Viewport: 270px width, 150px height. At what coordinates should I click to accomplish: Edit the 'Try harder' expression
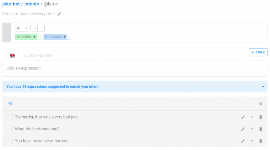click(x=243, y=117)
